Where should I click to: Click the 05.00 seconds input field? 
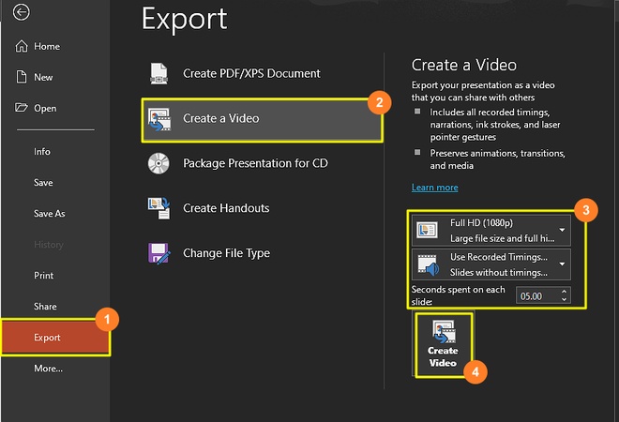(x=537, y=296)
